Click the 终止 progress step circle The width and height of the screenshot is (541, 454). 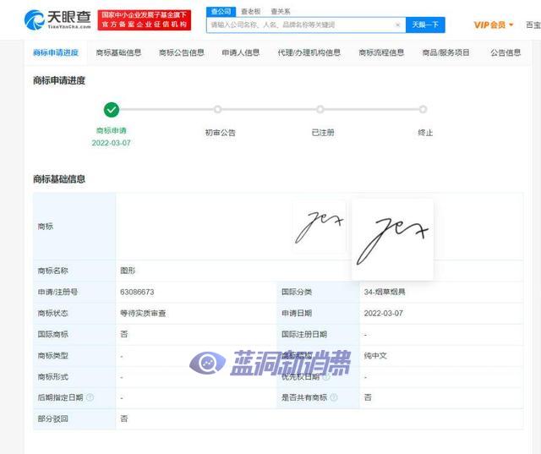[x=423, y=109]
